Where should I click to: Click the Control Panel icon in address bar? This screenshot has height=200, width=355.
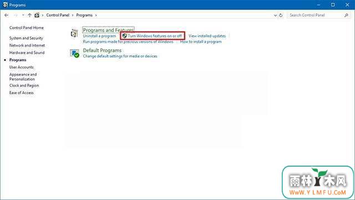(37, 15)
